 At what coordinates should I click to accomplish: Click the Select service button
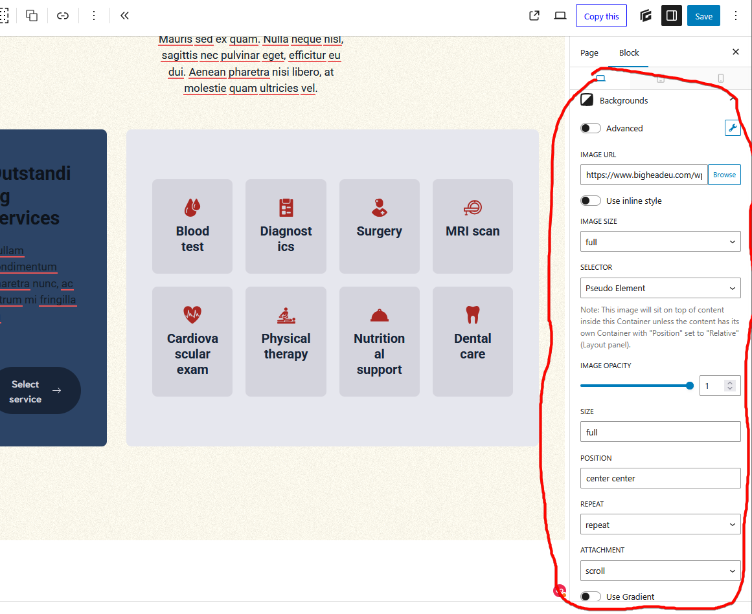[37, 391]
